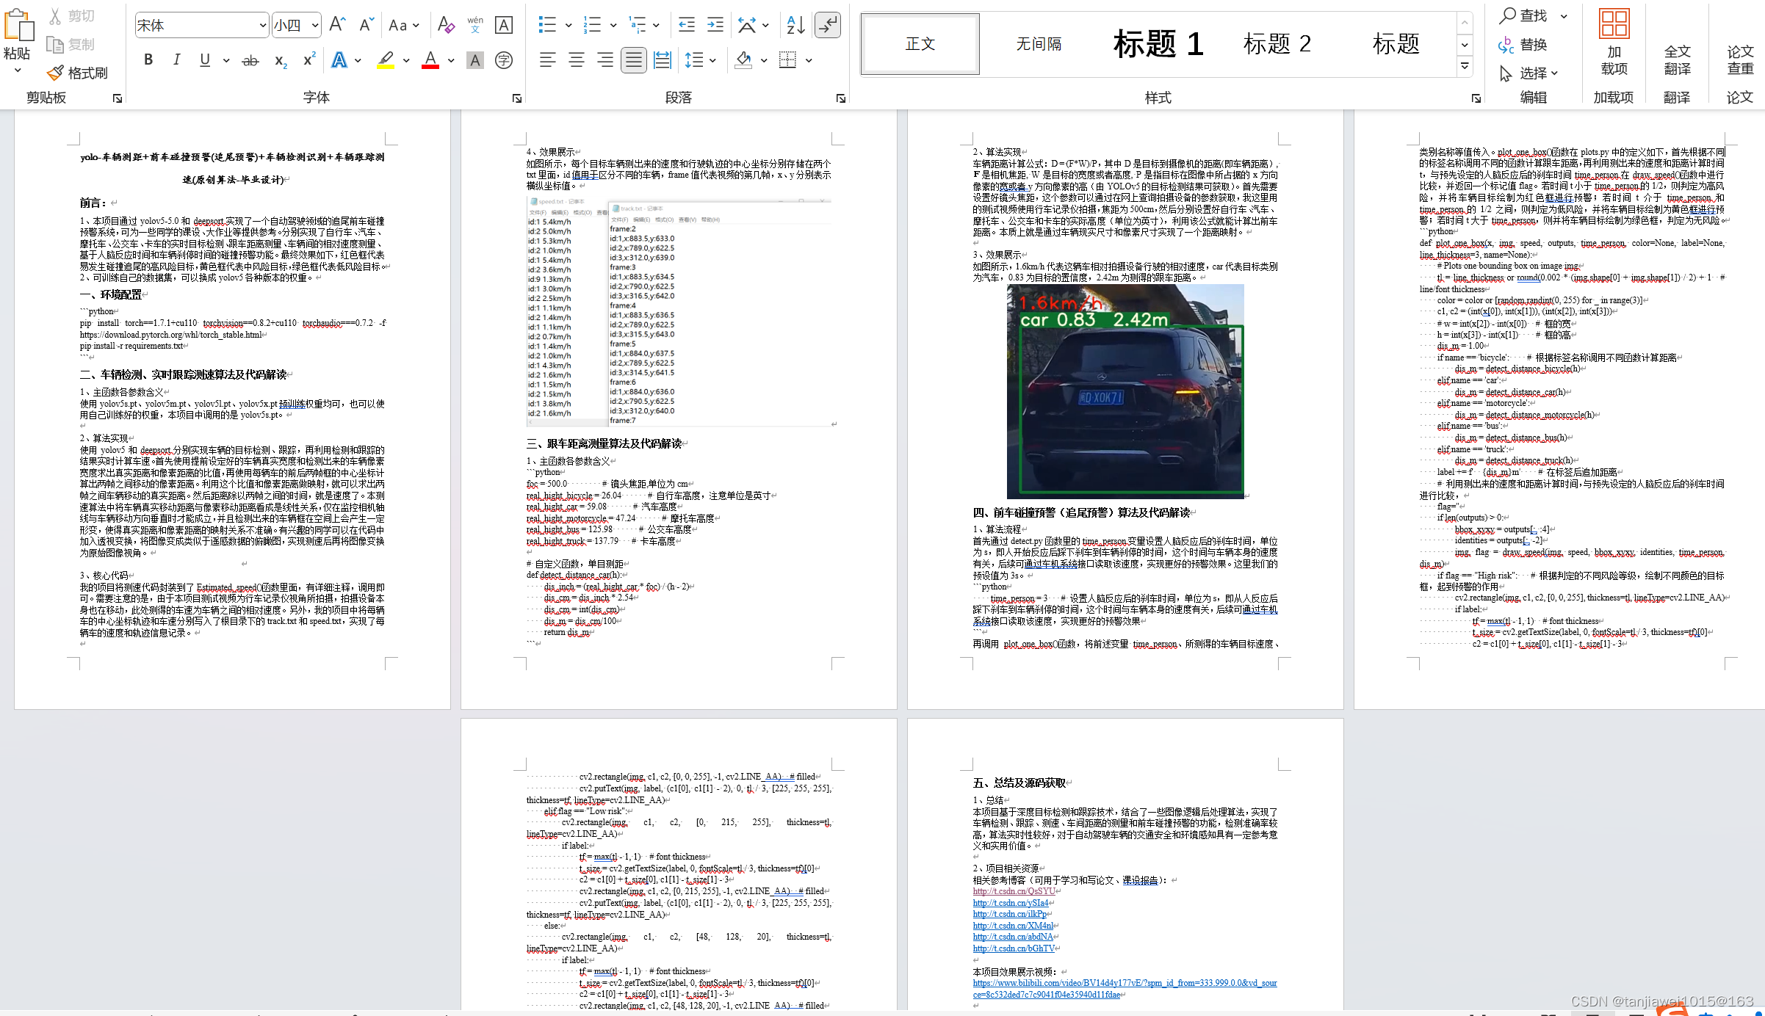Screen dimensions: 1765x1016
Task: Toggle italic formatting
Action: coord(176,60)
